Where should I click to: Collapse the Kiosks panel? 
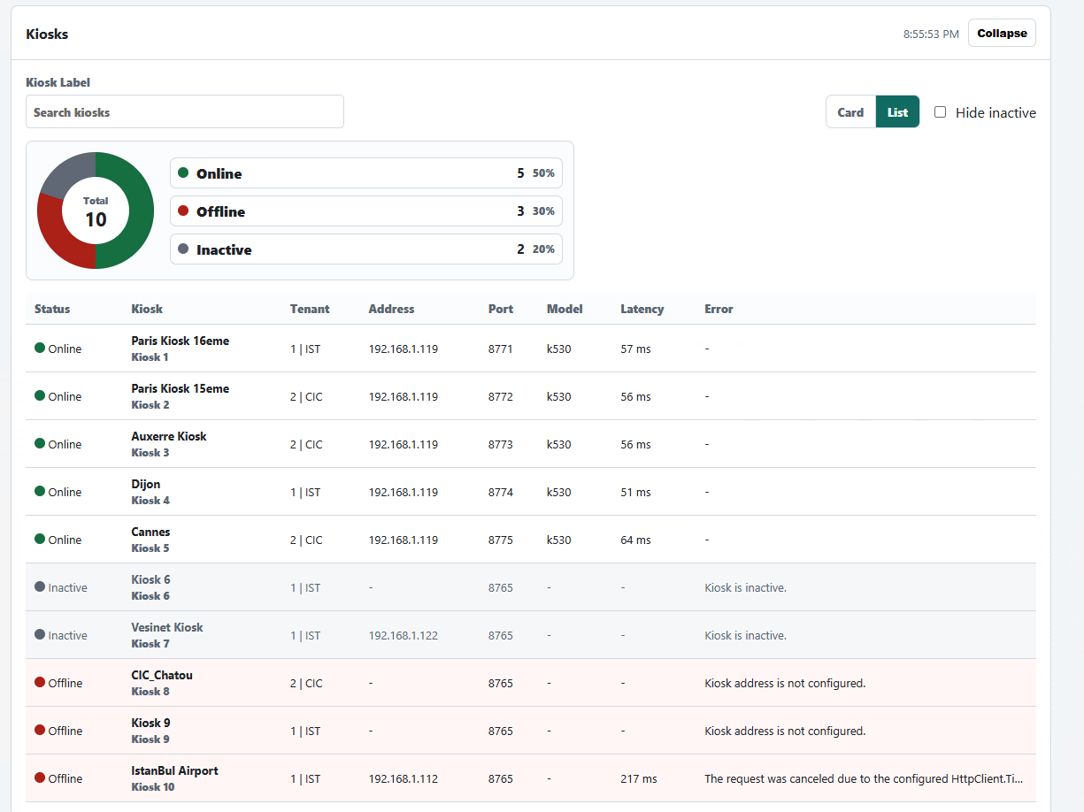(1002, 33)
